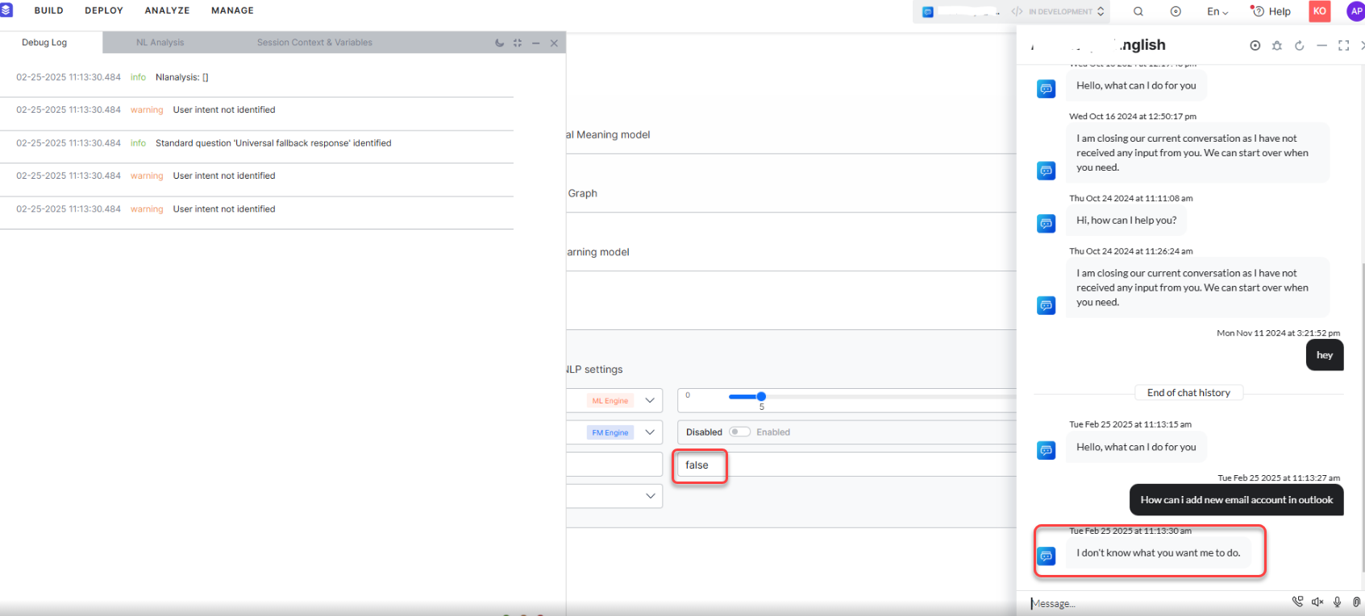Open the debug bug icon in chat header
This screenshot has width=1365, height=616.
tap(1277, 46)
